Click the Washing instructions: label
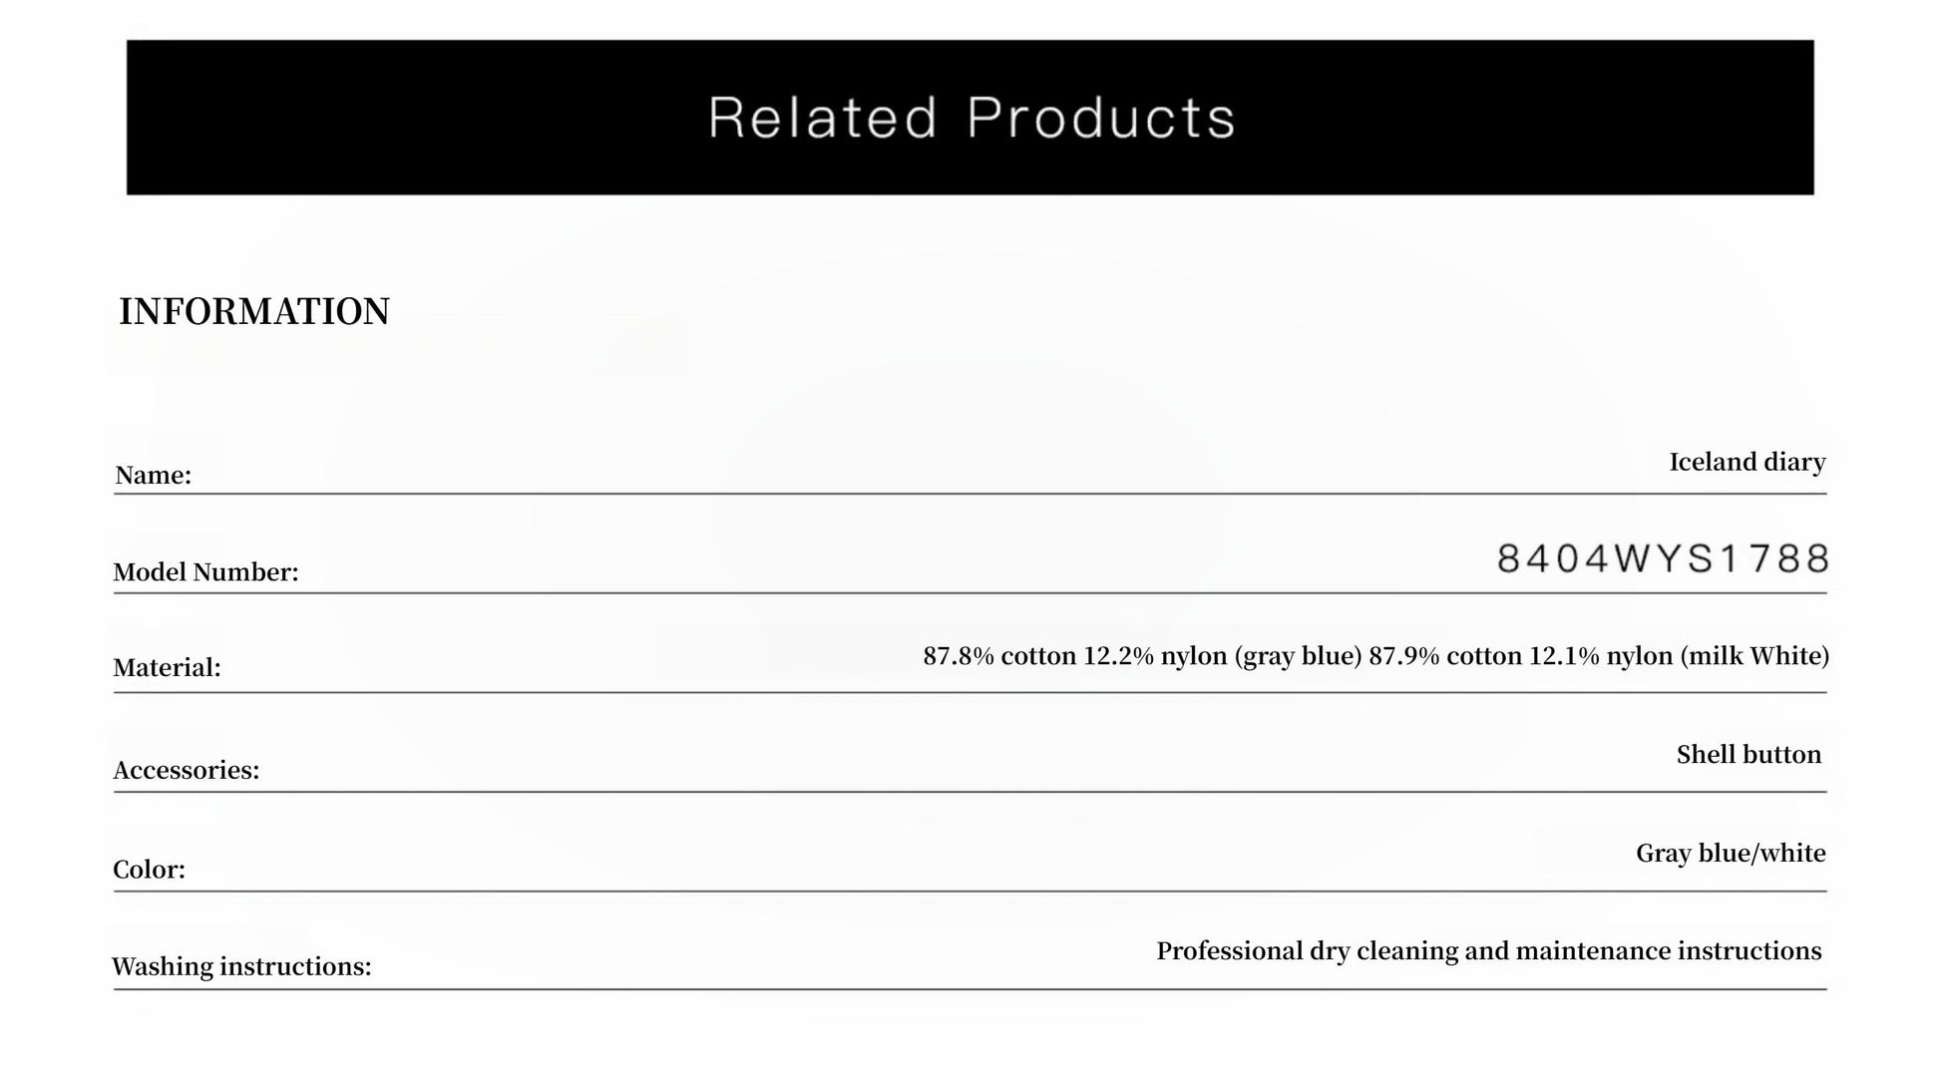The height and width of the screenshot is (1083, 1941). [x=241, y=967]
